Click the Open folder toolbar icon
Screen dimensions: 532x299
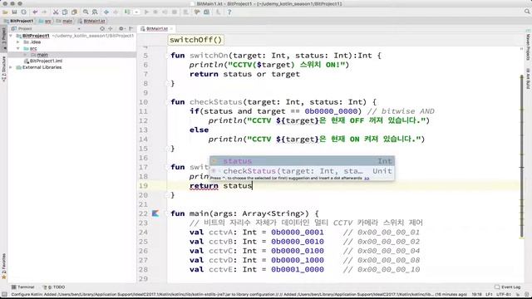point(5,12)
